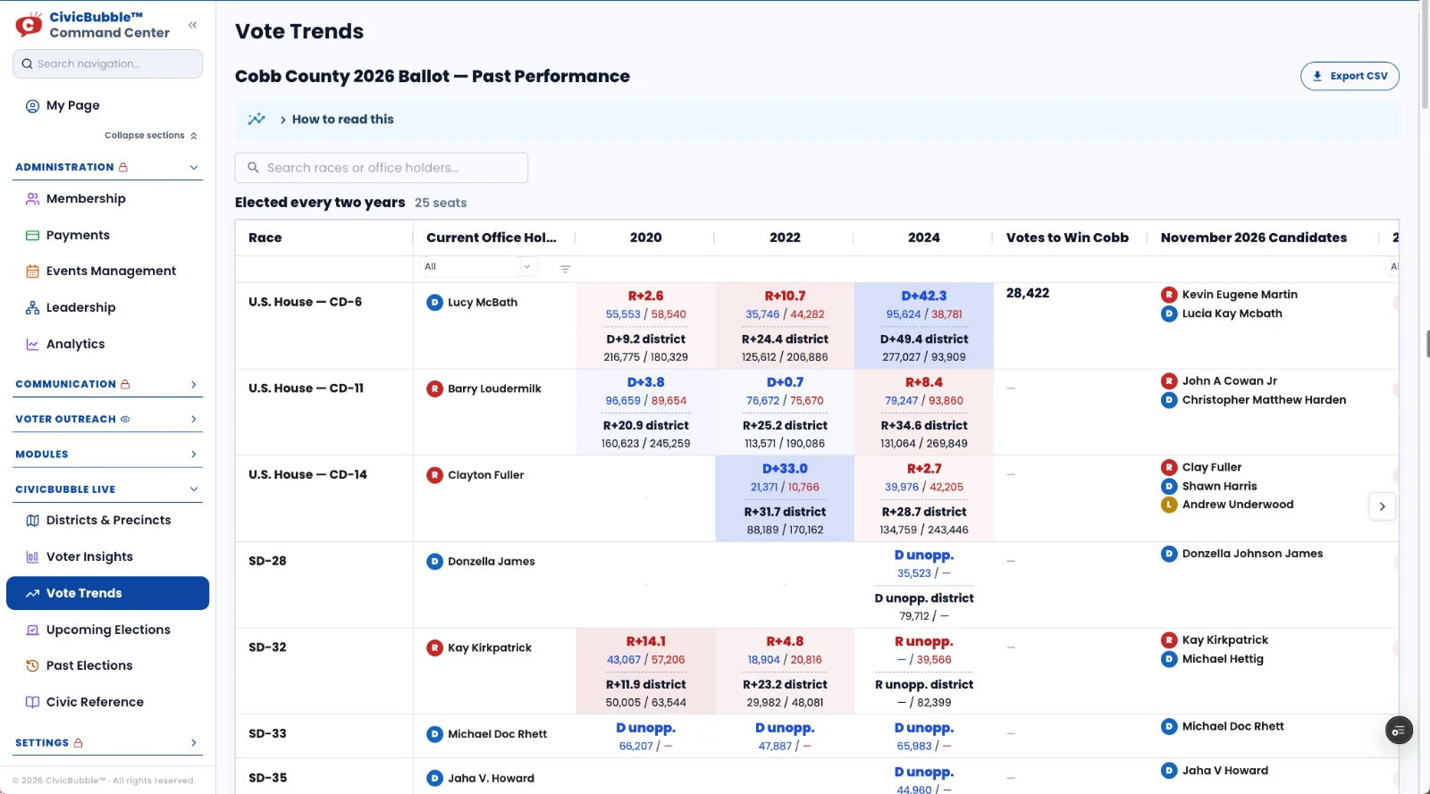This screenshot has width=1430, height=794.
Task: Click the lock icon next to Administration
Action: coord(123,168)
